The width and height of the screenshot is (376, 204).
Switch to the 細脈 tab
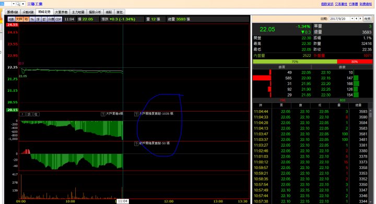109,12
